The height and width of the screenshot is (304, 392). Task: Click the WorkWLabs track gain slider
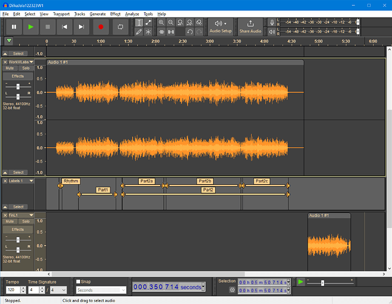pyautogui.click(x=17, y=86)
